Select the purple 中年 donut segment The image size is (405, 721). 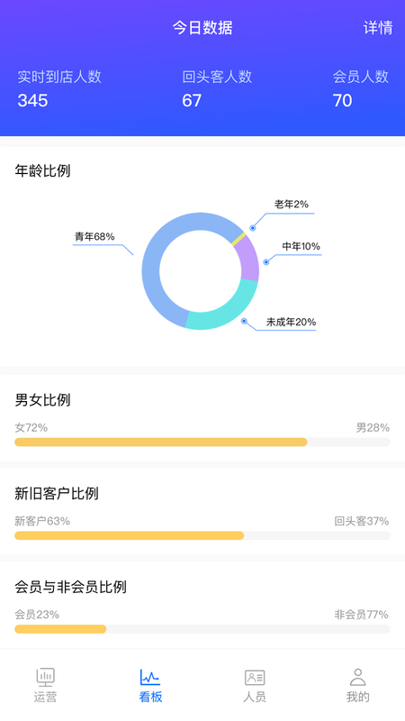pyautogui.click(x=248, y=259)
